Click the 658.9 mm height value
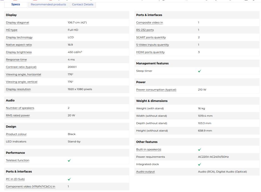261x192 pixels. coord(205,131)
